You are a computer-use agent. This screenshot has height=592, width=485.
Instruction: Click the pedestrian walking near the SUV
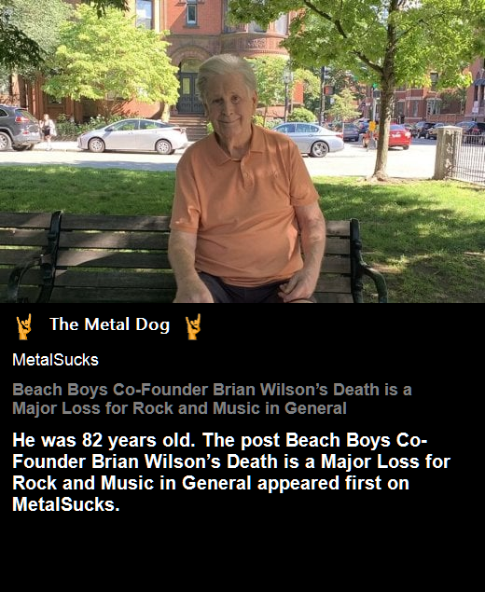click(48, 131)
